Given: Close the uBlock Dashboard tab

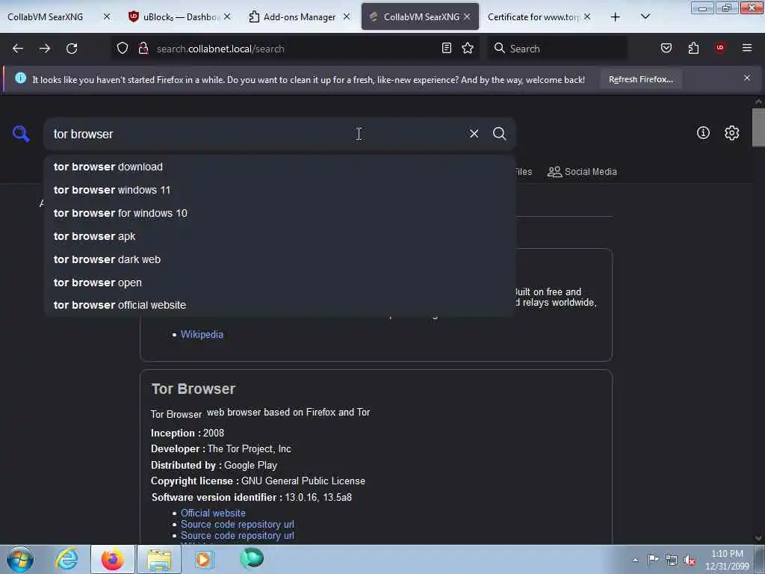Looking at the screenshot, I should pyautogui.click(x=227, y=16).
